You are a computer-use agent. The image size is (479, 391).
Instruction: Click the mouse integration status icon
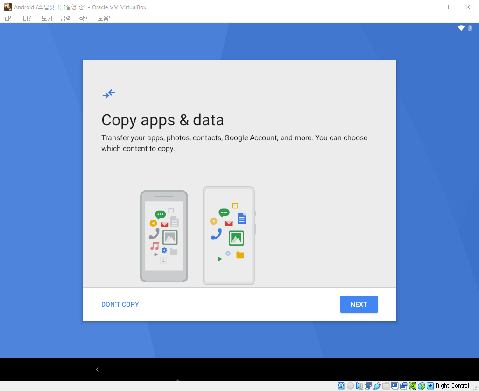[x=422, y=386]
